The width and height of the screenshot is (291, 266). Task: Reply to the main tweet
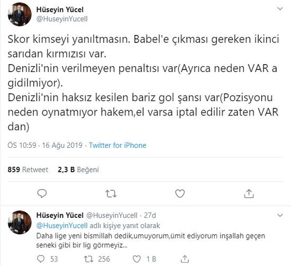pos(42,193)
